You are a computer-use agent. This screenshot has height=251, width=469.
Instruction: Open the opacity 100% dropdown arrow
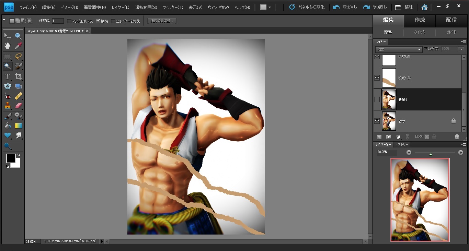[x=461, y=49]
